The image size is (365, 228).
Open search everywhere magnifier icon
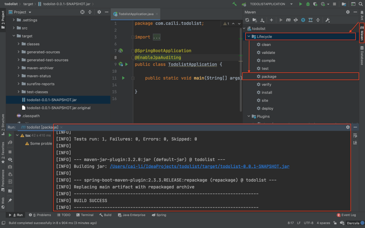coord(361,4)
